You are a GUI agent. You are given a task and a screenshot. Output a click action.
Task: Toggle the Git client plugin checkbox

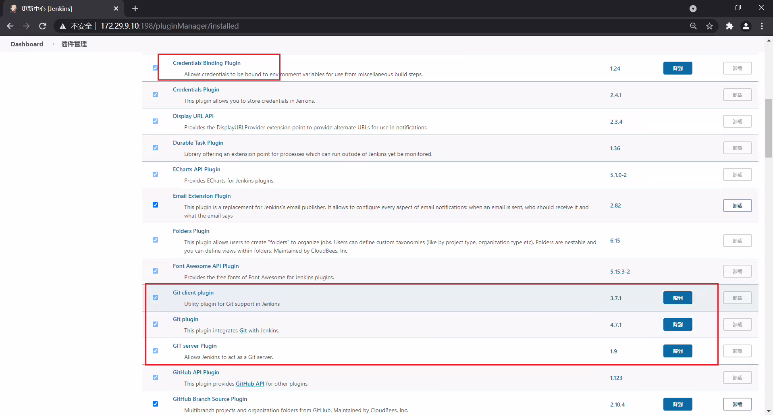click(x=155, y=298)
